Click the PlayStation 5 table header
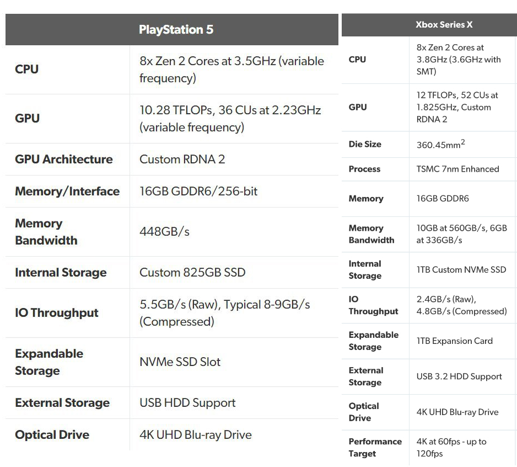517x467 pixels. point(176,29)
